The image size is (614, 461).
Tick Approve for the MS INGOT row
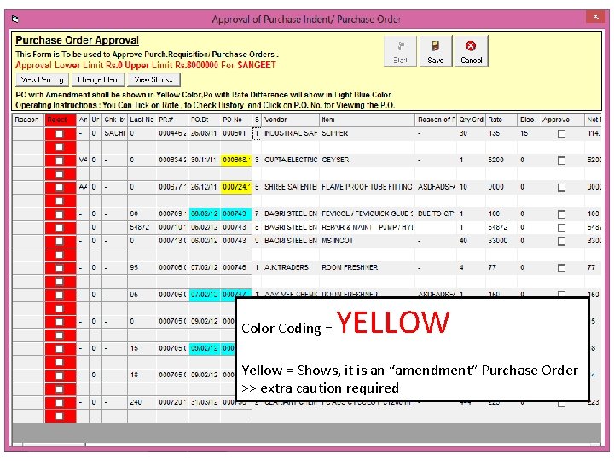561,241
